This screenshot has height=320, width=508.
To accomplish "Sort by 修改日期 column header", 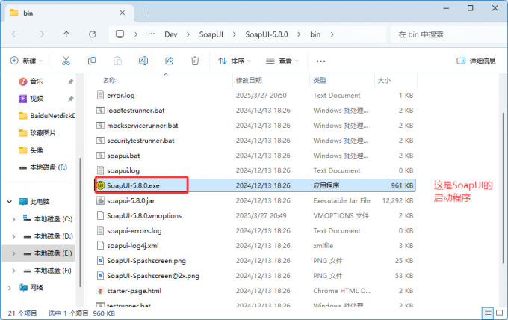I will tap(249, 80).
